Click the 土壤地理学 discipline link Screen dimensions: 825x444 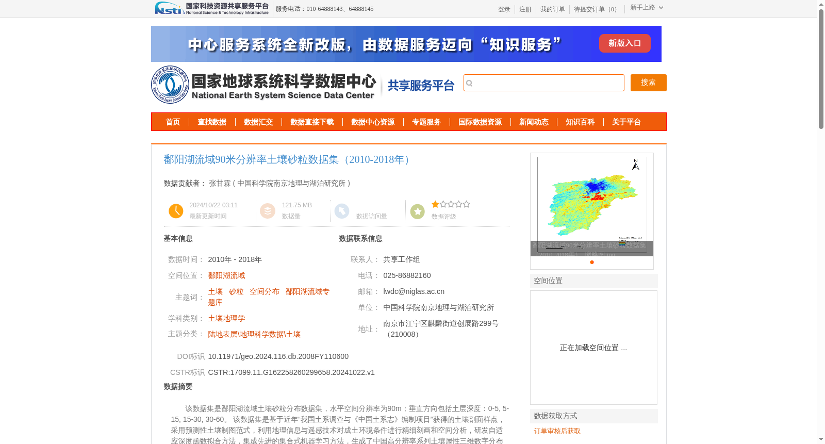[x=226, y=318]
